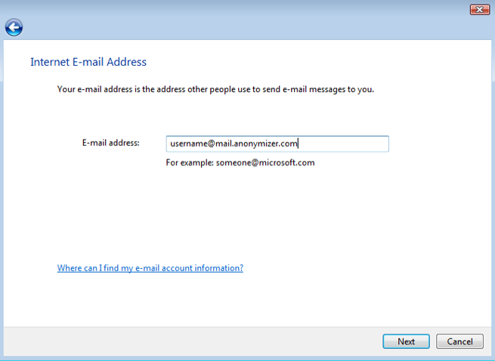This screenshot has height=361, width=495.
Task: Click the Next button
Action: click(406, 341)
